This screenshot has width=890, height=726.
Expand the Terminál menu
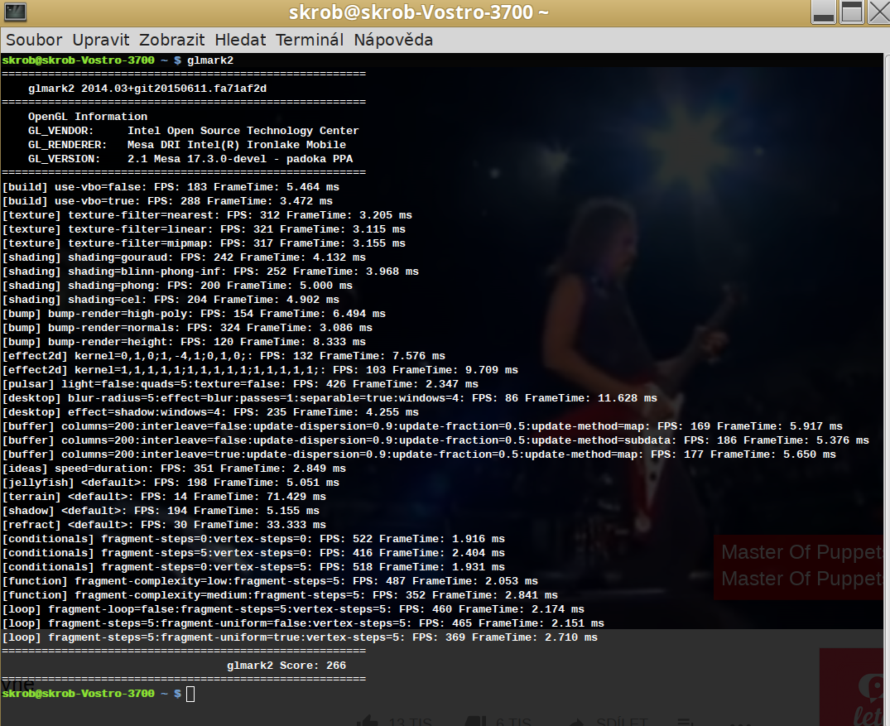(309, 40)
